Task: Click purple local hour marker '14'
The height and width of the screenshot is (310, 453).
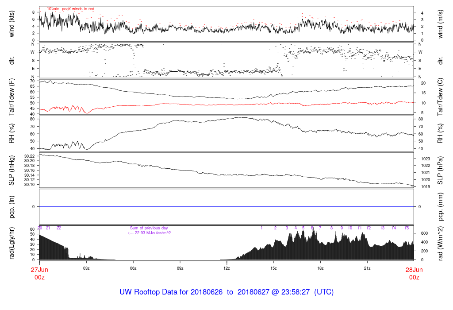Action: [x=394, y=228]
